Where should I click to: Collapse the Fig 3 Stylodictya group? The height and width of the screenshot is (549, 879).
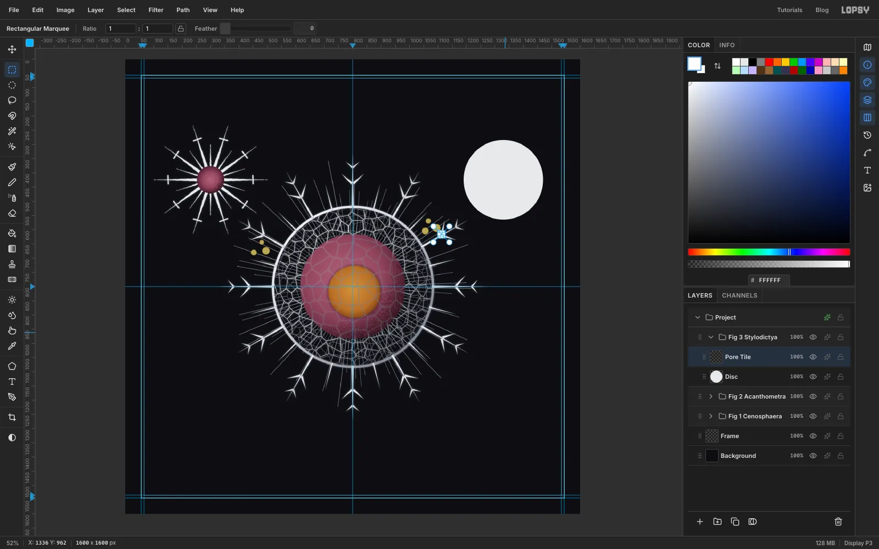point(711,337)
